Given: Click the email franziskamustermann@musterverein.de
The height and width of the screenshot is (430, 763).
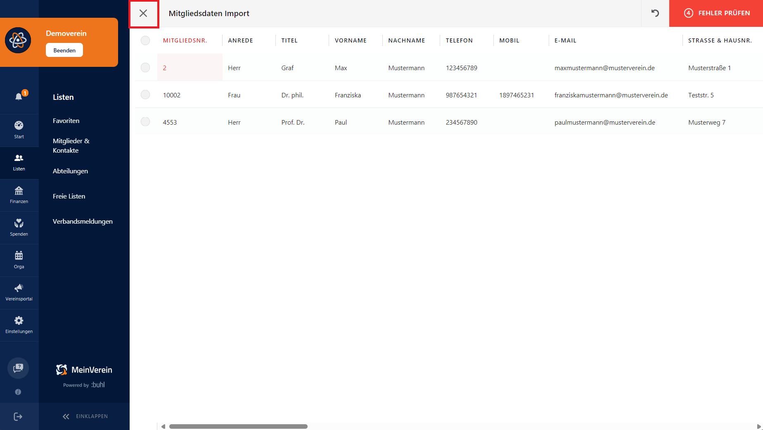Looking at the screenshot, I should tap(611, 95).
